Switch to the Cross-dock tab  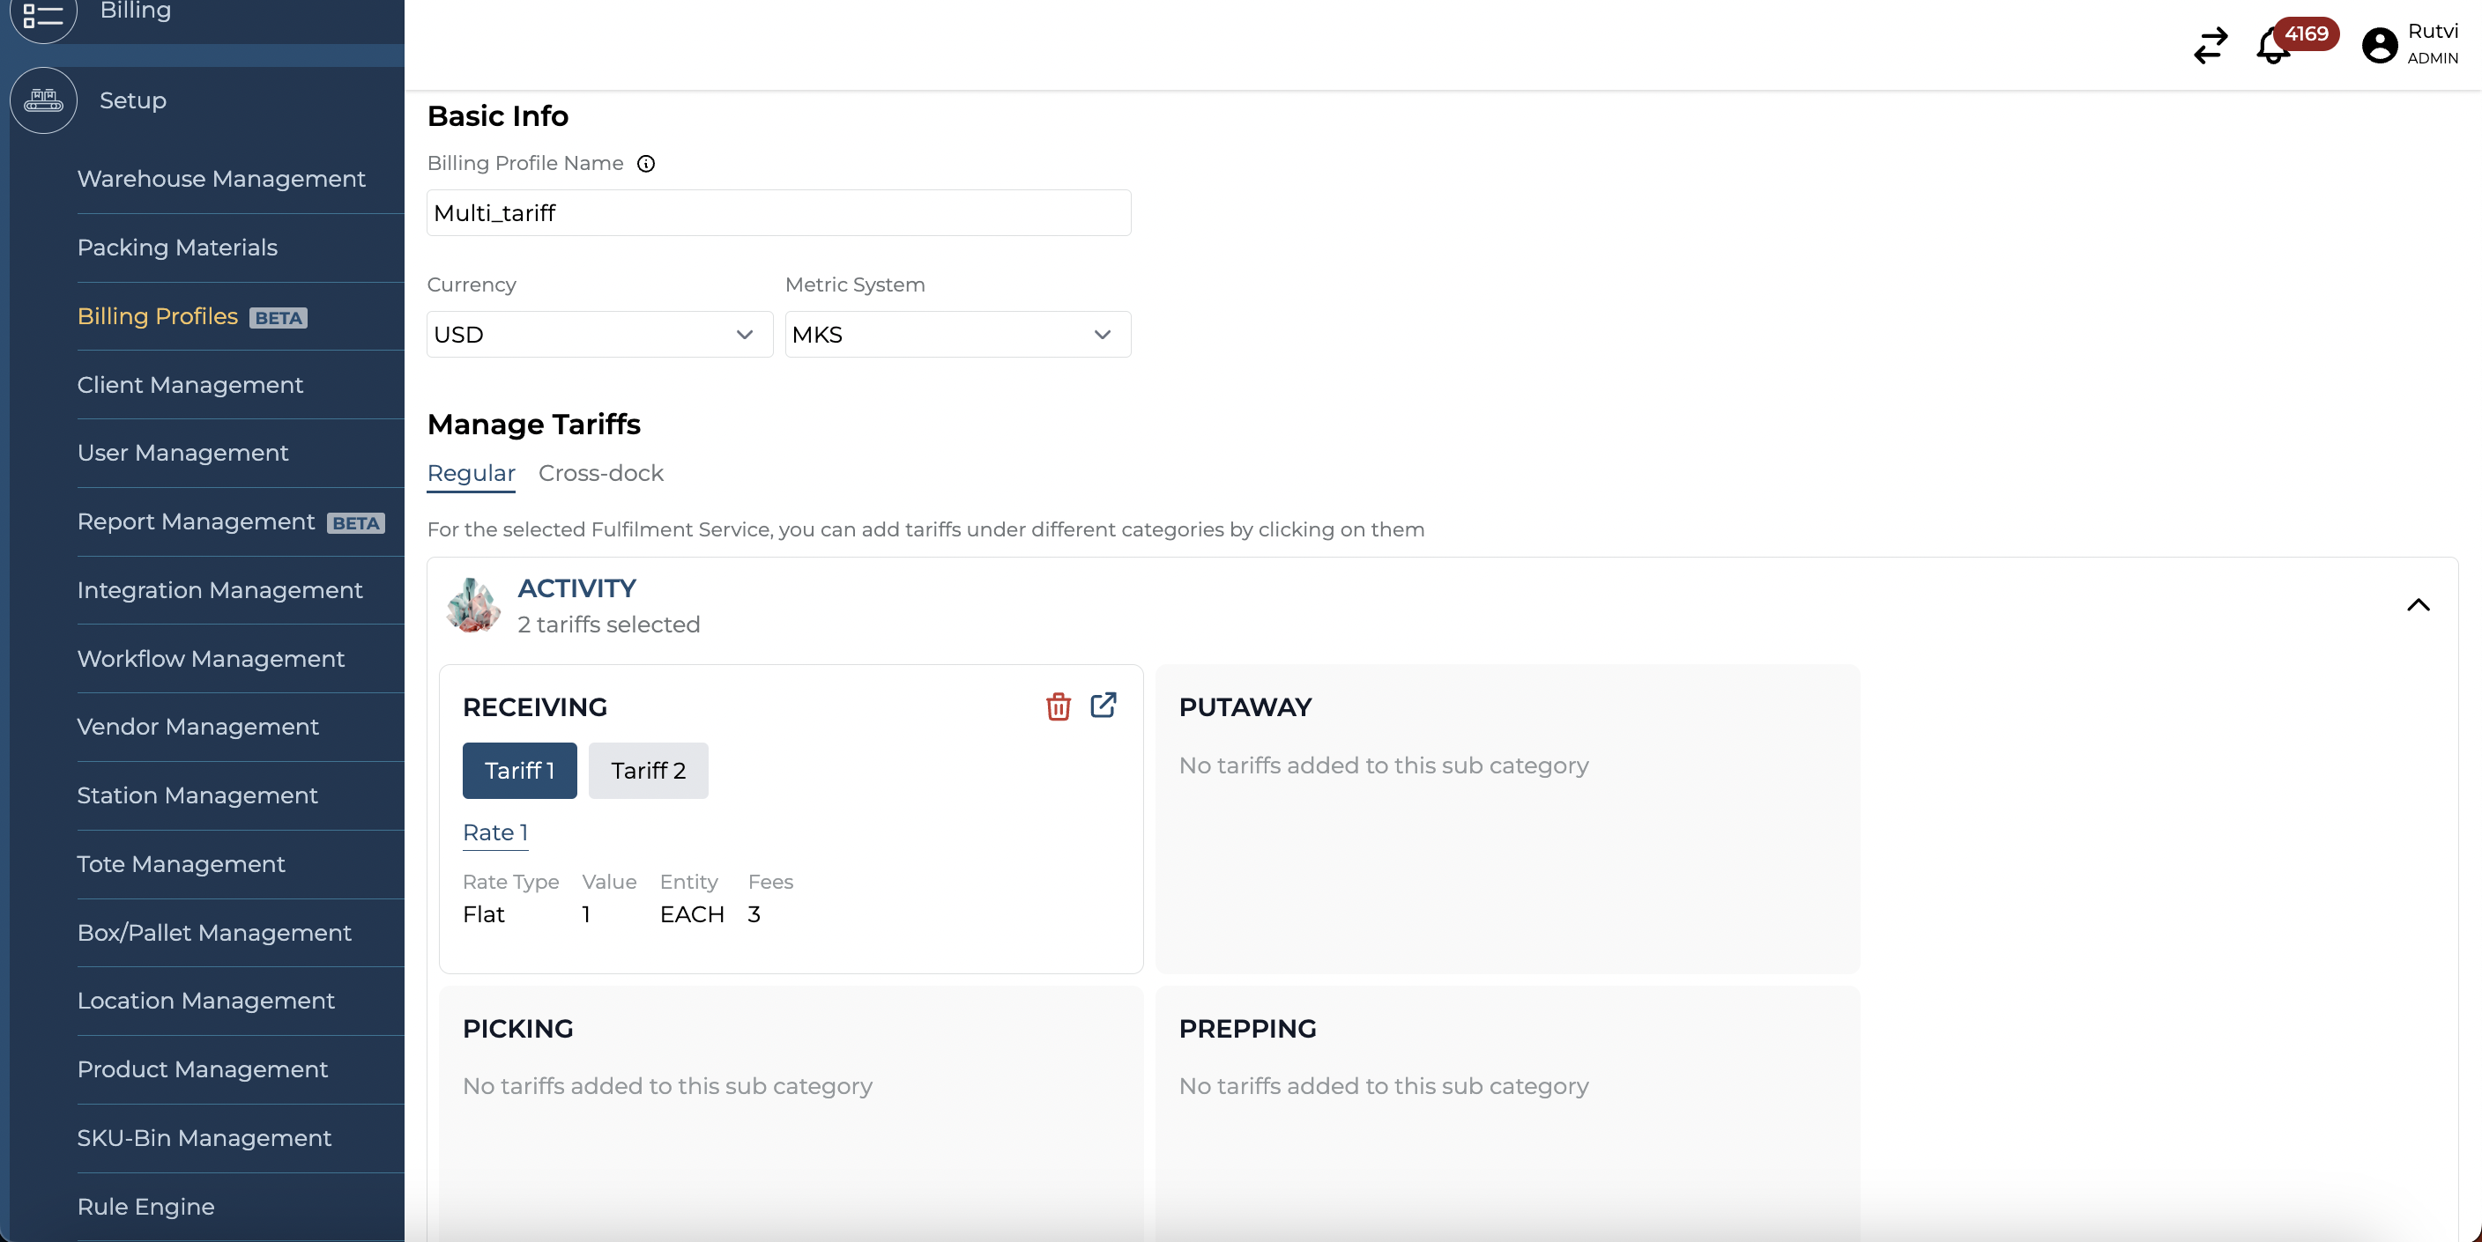click(x=600, y=473)
